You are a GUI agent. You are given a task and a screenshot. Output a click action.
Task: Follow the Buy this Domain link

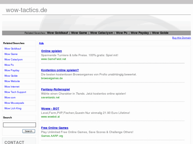coord(181,38)
